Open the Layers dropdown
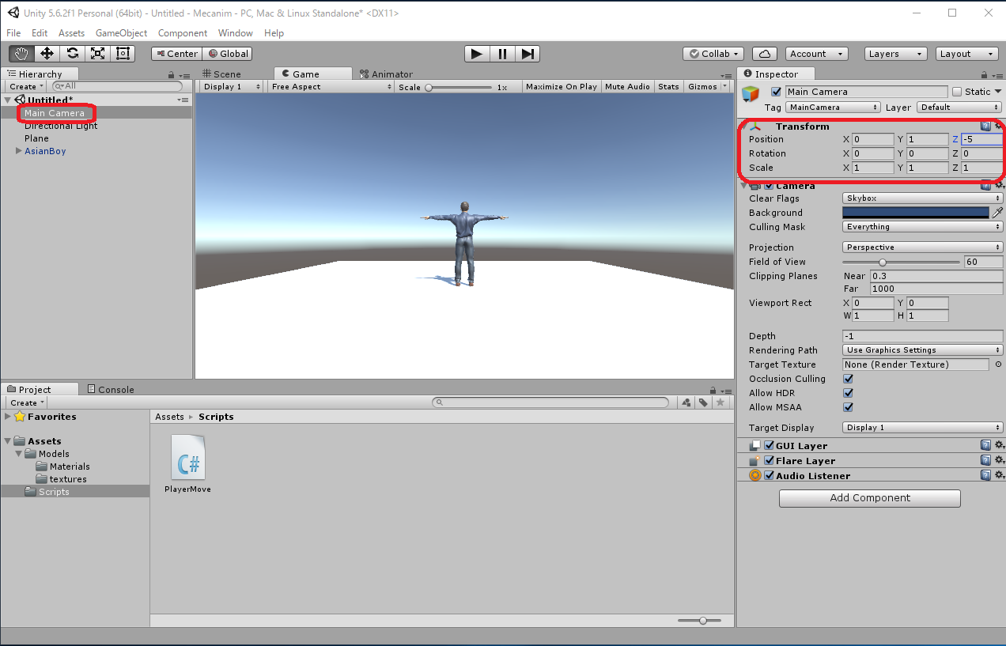The width and height of the screenshot is (1006, 646). coord(895,54)
